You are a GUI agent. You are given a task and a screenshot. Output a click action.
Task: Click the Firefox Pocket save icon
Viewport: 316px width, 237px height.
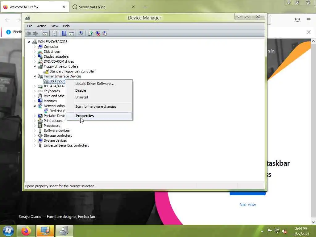pyautogui.click(x=297, y=19)
